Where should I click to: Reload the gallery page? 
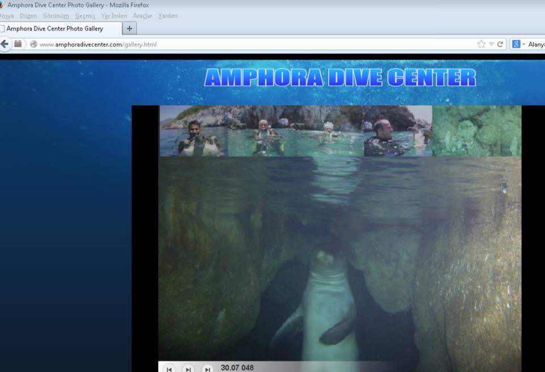click(500, 44)
